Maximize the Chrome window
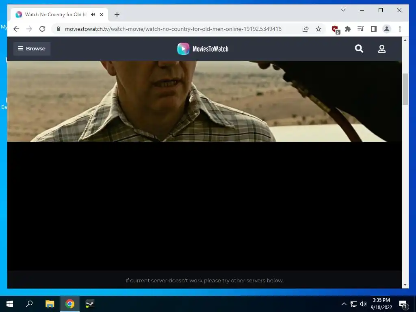416x312 pixels. click(380, 10)
